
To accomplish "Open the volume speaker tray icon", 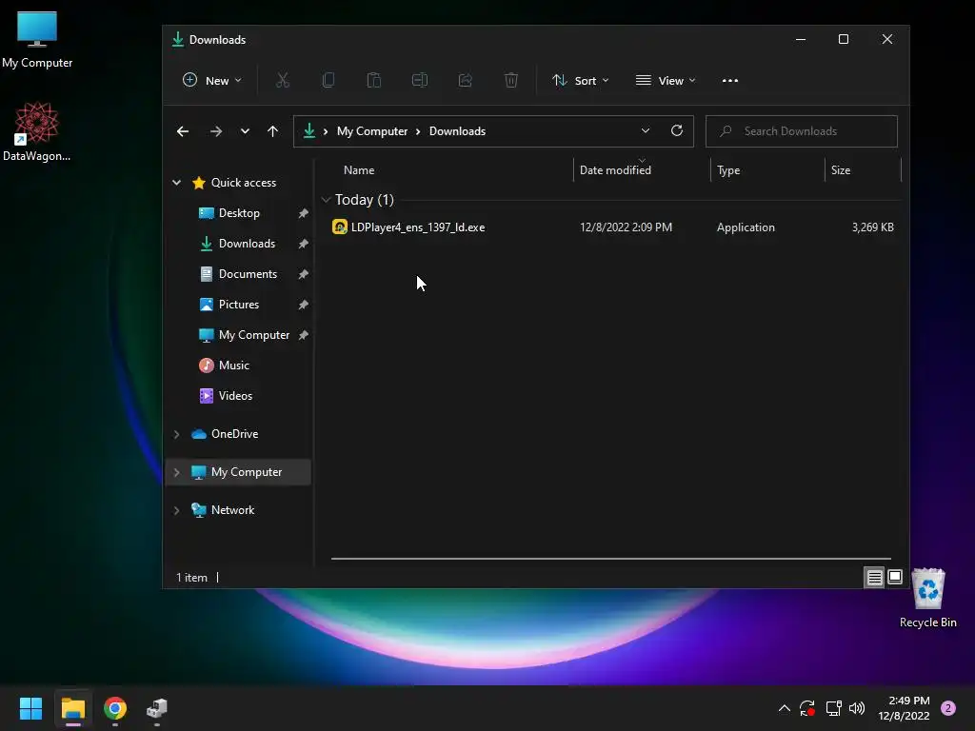I will [857, 708].
